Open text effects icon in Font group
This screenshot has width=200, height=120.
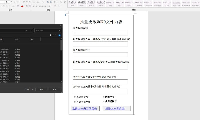coord(14,6)
